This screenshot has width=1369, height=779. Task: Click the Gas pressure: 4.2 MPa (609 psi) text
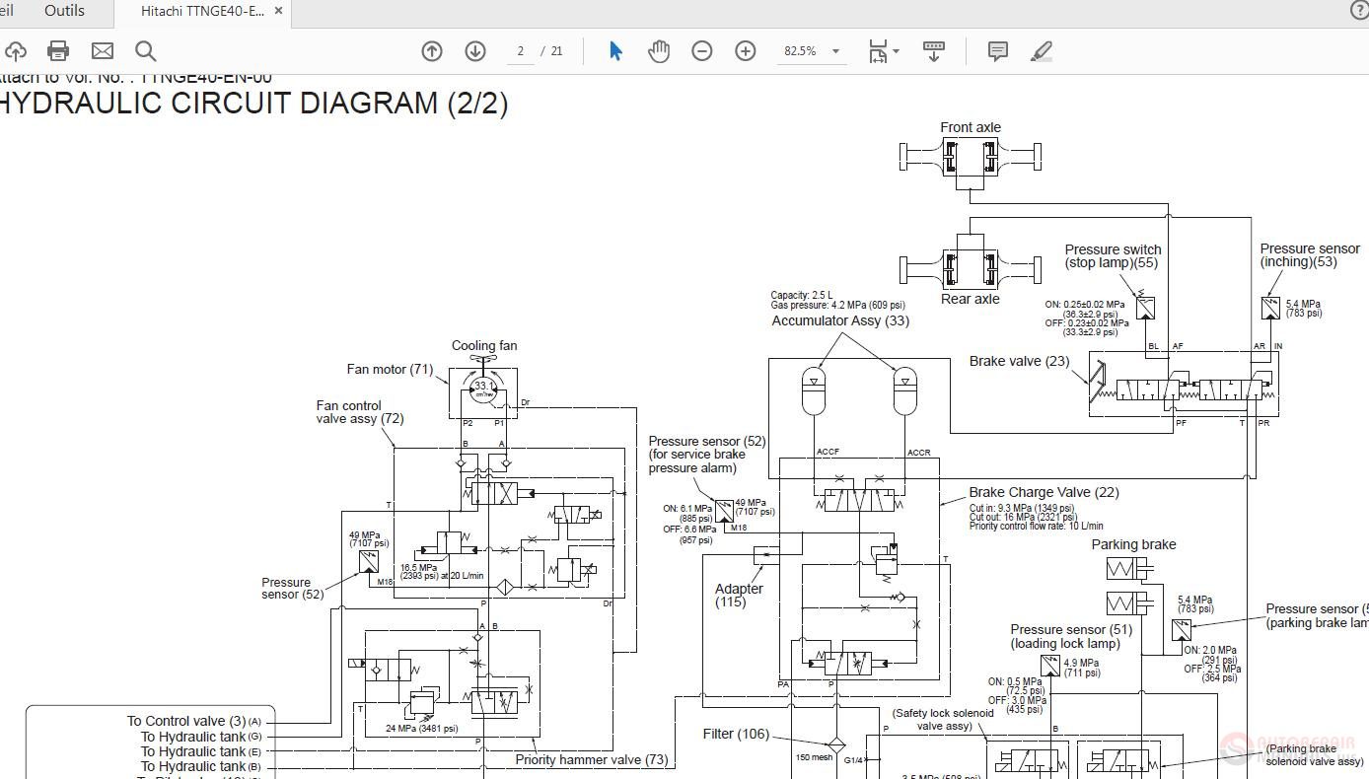[838, 306]
